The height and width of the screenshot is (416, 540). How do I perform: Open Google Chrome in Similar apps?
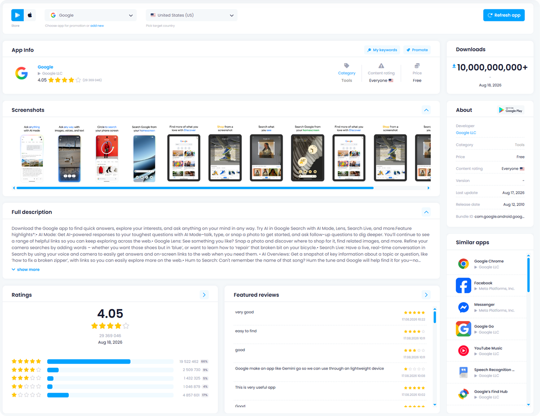pos(486,264)
